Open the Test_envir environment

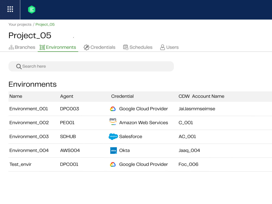(20, 164)
